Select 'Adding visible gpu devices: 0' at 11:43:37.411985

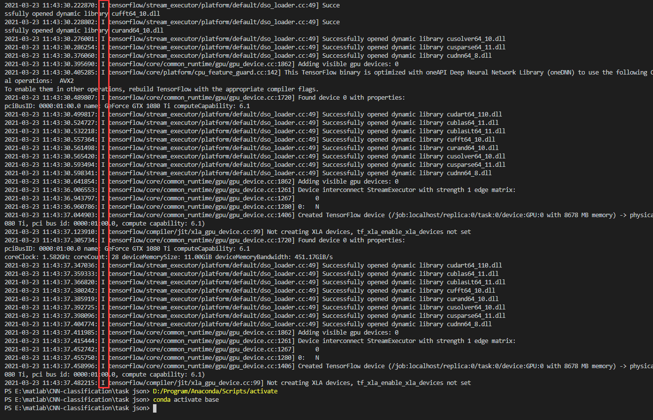pos(348,333)
